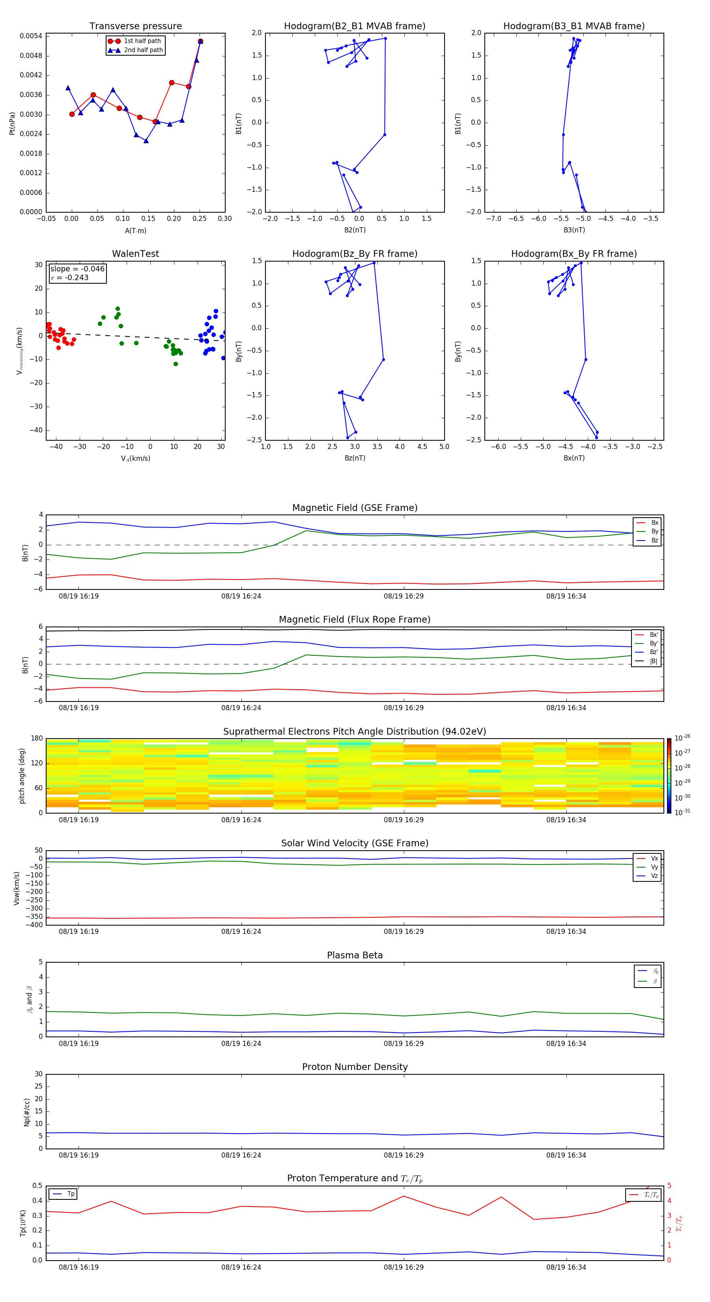The width and height of the screenshot is (710, 1302).
Task: Click 'Magnetic Field (Flux Rope Frame)' title
Action: point(355,620)
